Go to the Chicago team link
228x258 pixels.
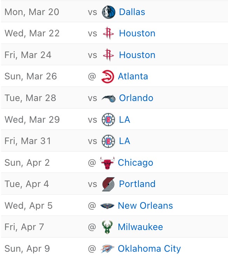tap(135, 163)
